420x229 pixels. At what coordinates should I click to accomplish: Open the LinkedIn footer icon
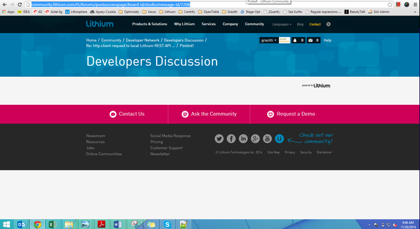[x=243, y=139]
